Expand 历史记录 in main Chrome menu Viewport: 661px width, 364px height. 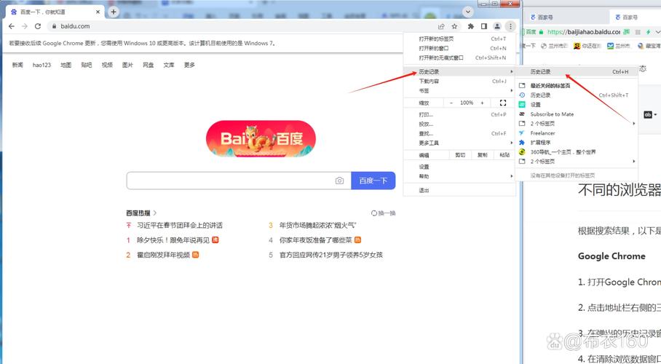[459, 71]
